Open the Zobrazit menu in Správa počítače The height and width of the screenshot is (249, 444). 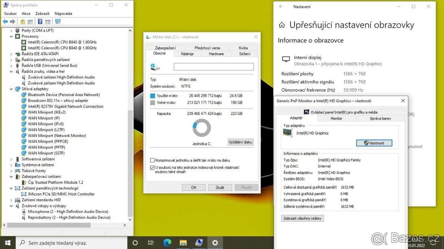(x=42, y=13)
